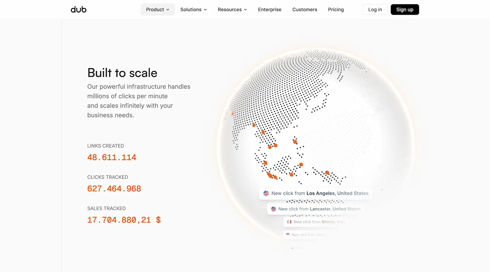
Task: Click the dub logo
Action: [x=78, y=9]
